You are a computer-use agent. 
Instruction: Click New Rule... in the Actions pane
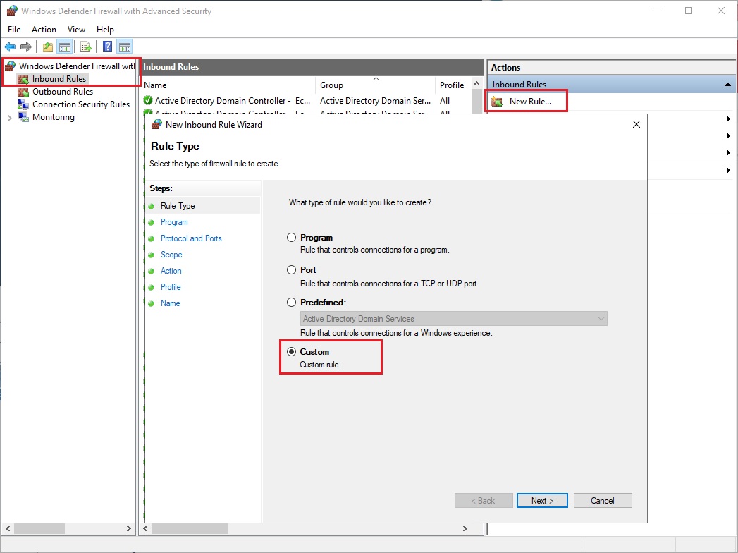530,102
